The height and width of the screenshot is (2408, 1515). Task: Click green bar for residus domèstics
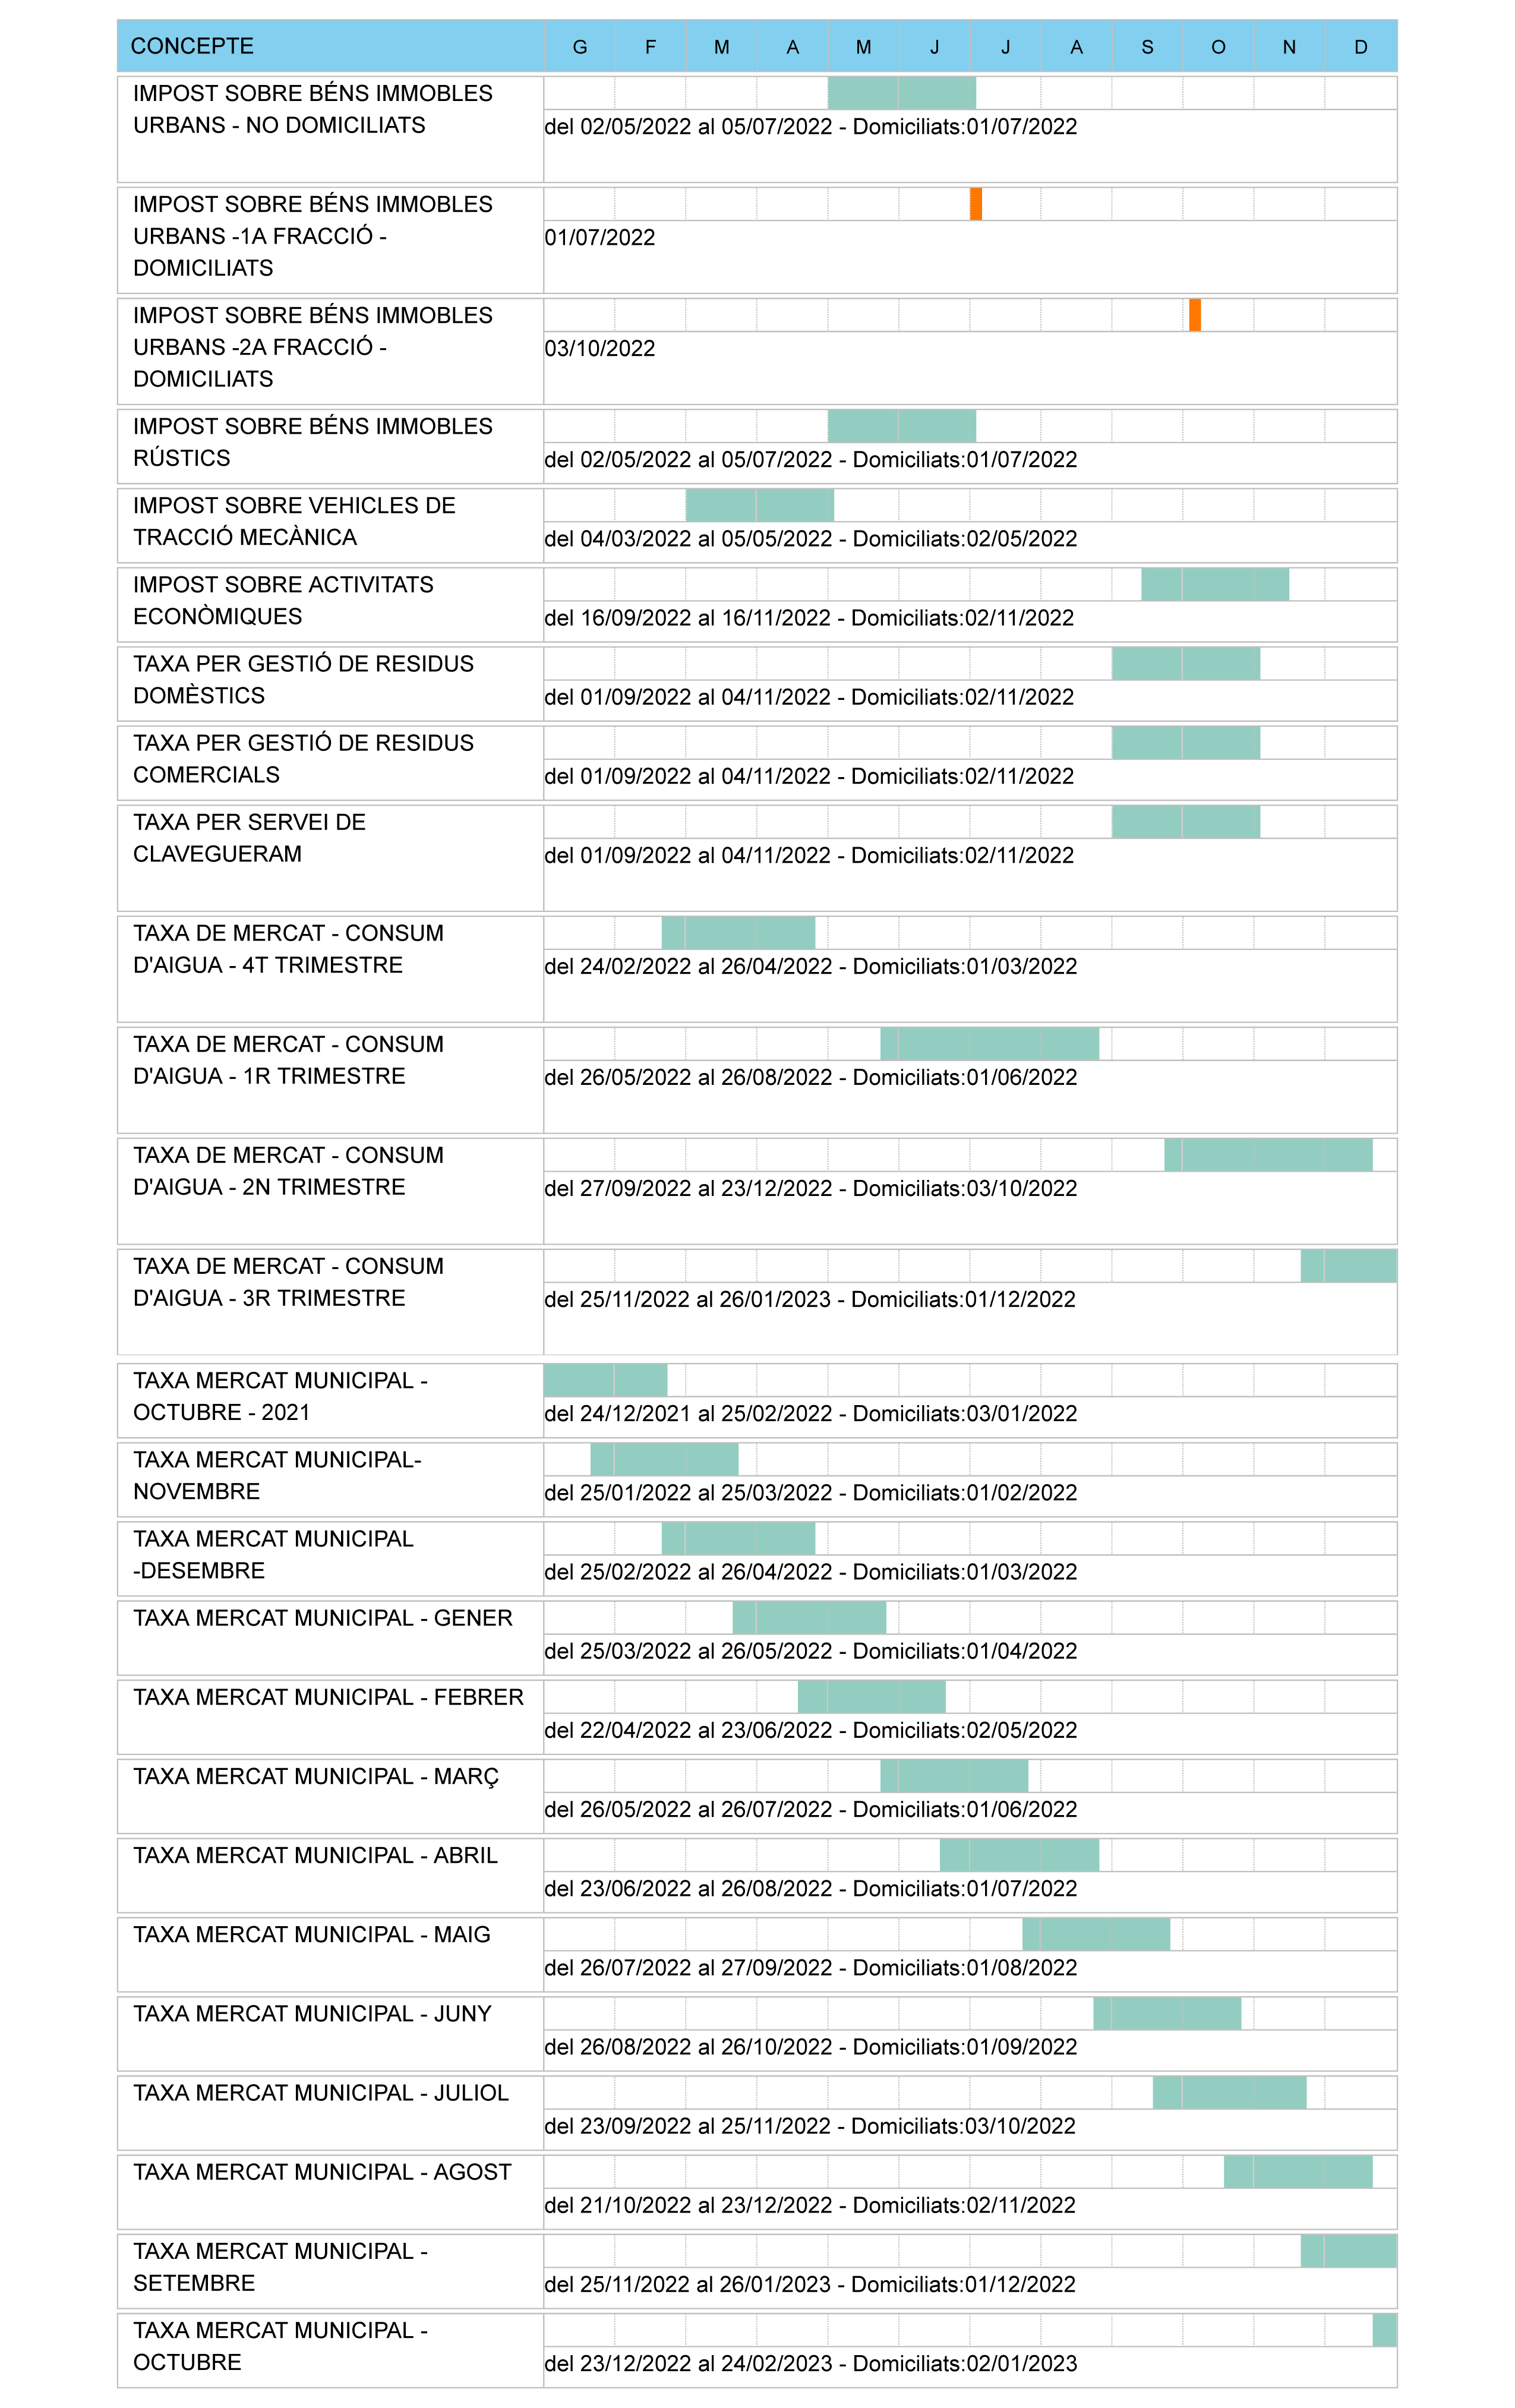tap(1185, 663)
